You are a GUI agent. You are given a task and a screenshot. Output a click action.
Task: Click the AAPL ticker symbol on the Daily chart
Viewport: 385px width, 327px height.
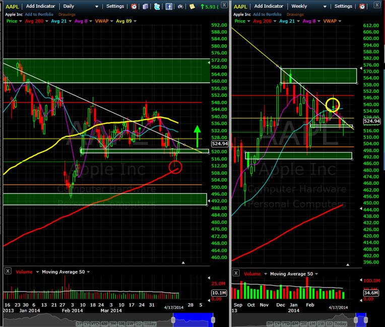12,7
